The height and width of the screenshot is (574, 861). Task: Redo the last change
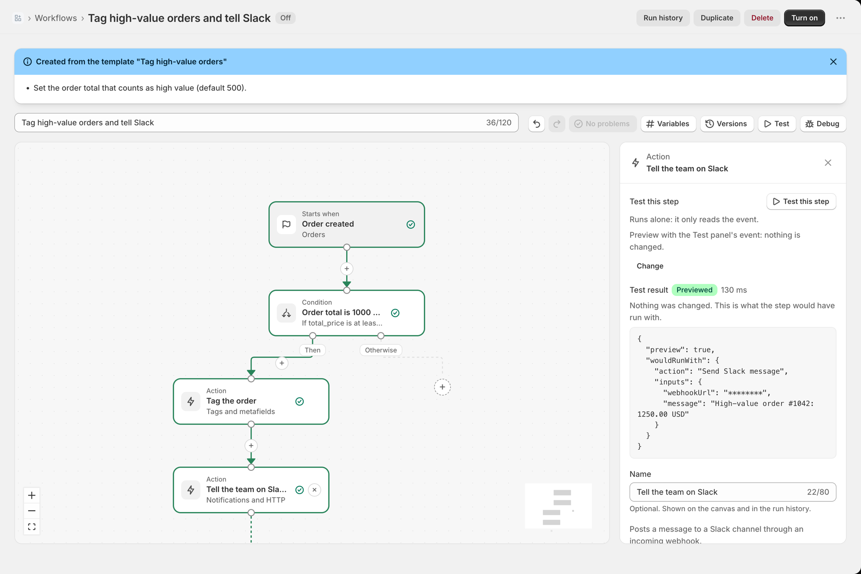coord(557,124)
